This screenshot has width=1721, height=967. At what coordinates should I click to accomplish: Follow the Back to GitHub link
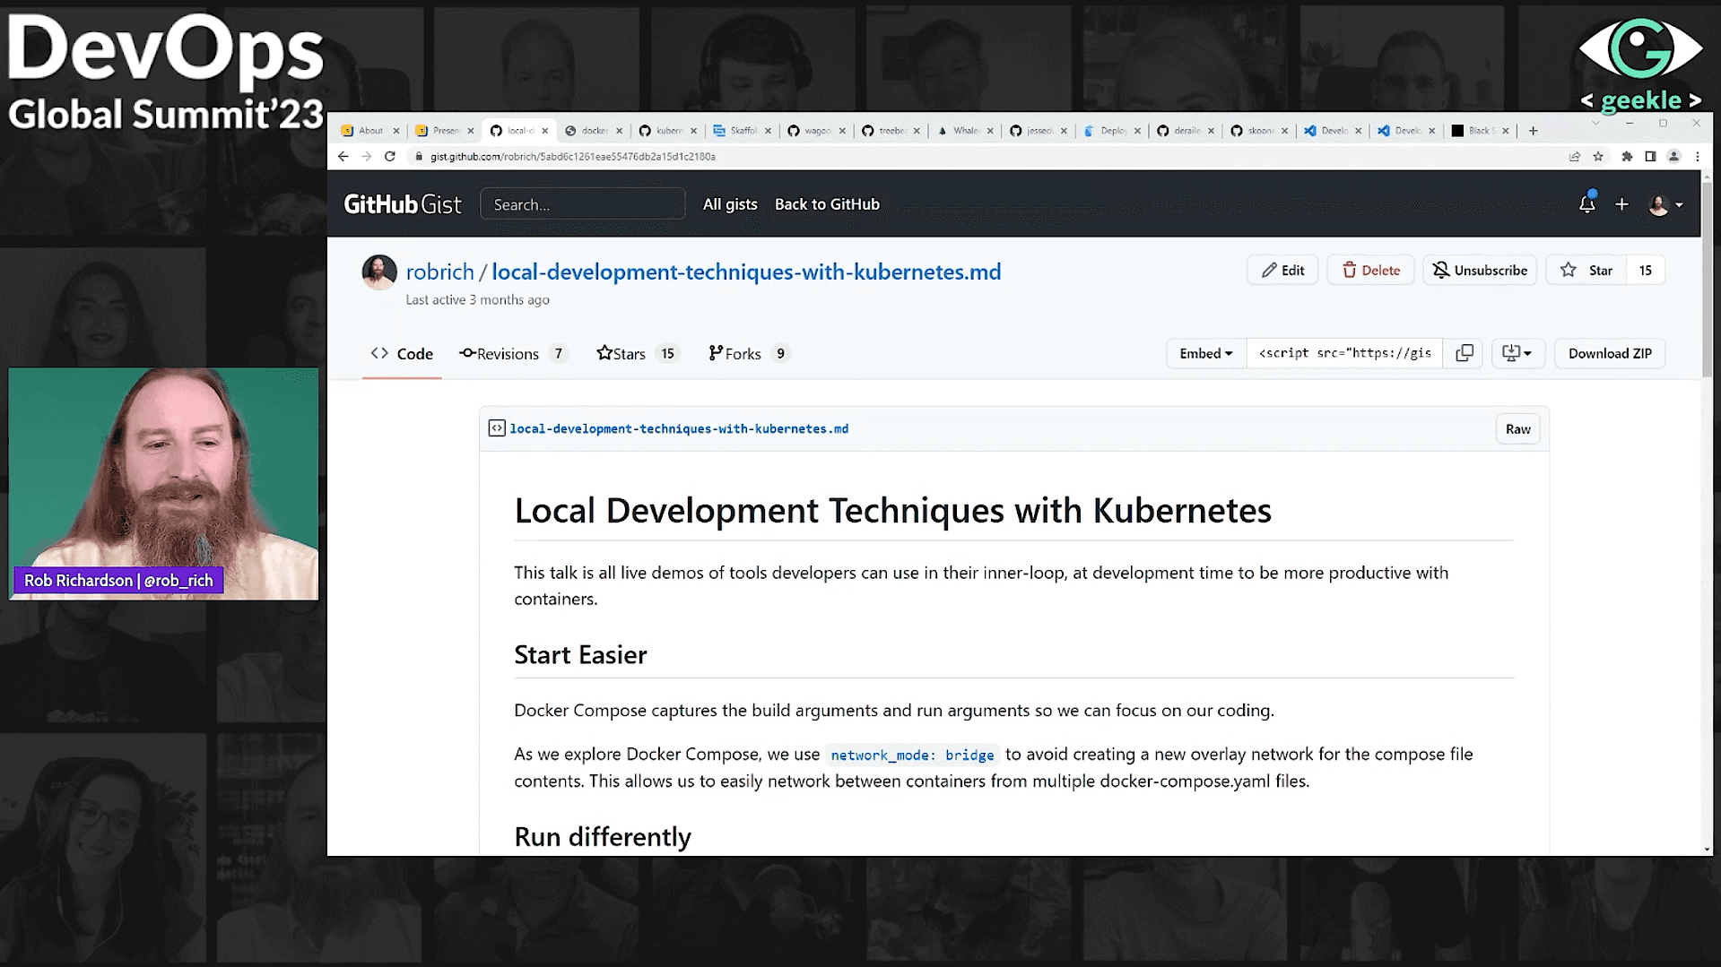pos(827,204)
